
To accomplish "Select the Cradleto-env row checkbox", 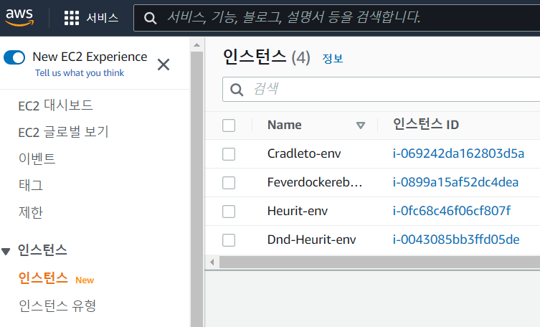I will click(x=229, y=154).
